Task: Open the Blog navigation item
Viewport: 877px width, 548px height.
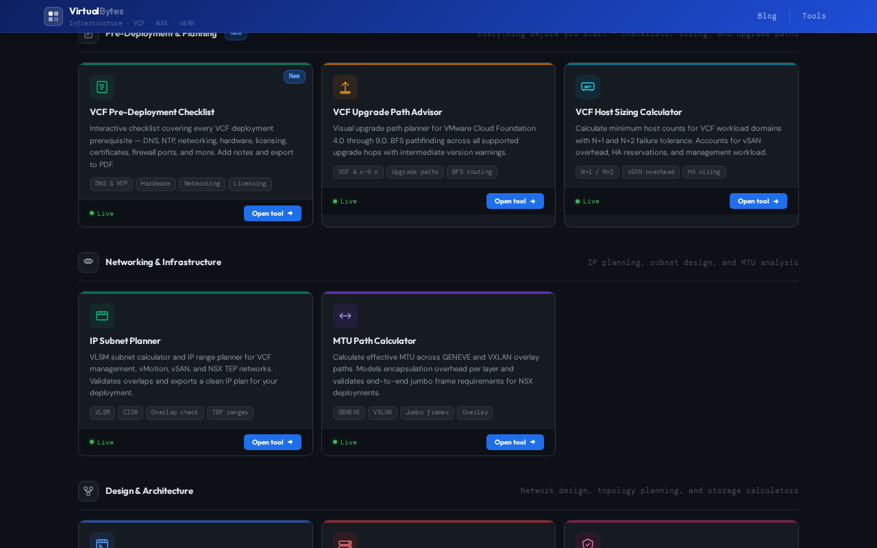Action: (x=767, y=16)
